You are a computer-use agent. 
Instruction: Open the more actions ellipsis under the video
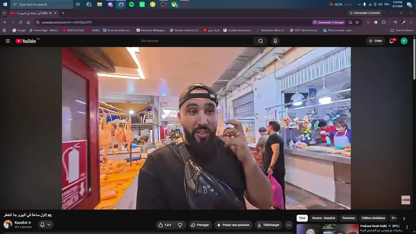pos(289,225)
